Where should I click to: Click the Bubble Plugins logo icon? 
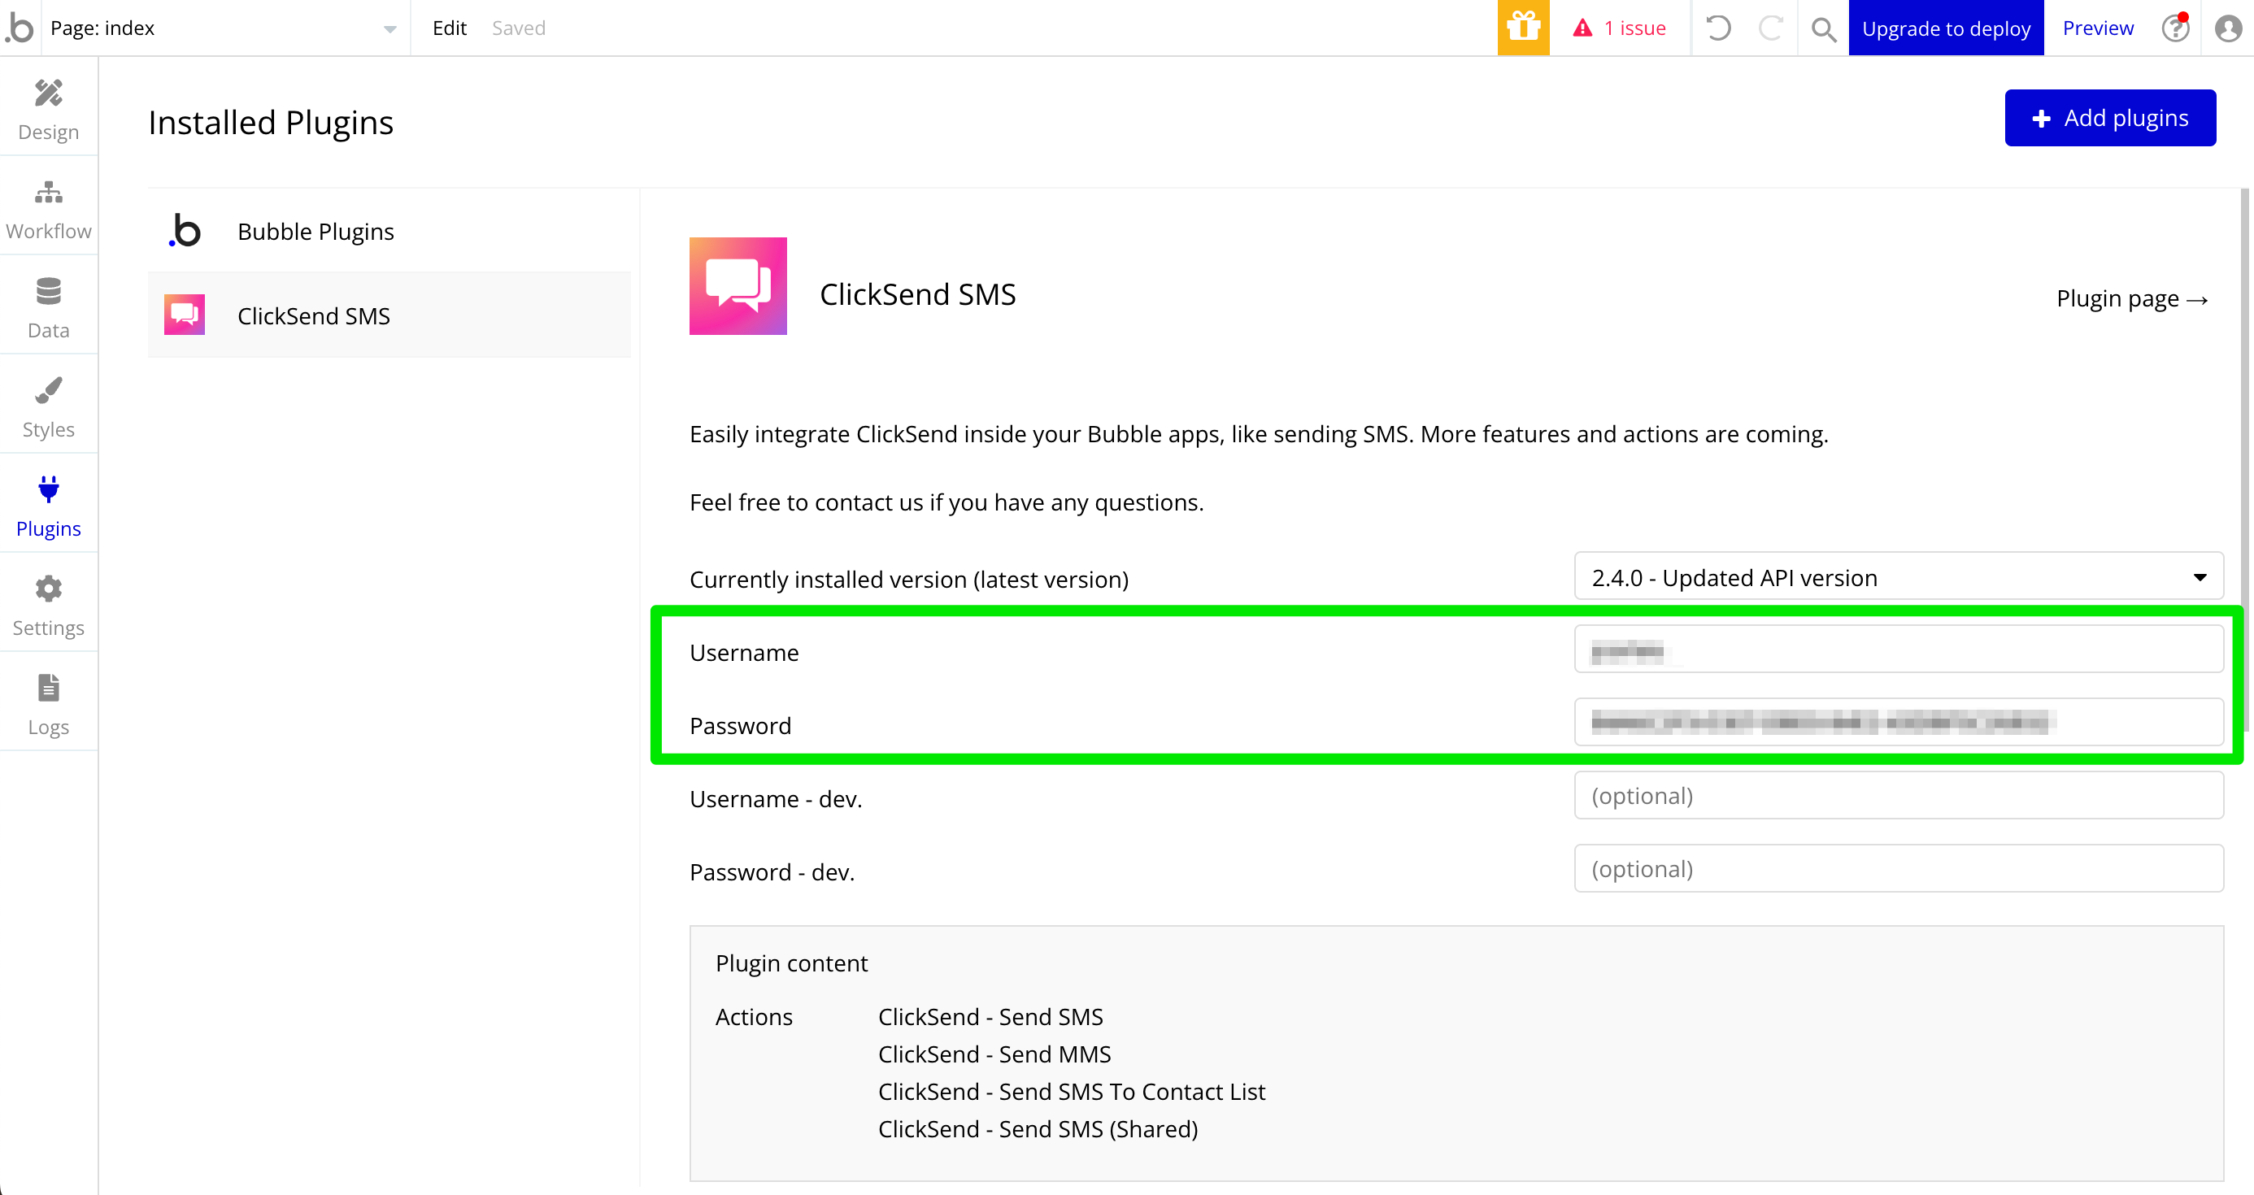click(x=185, y=230)
